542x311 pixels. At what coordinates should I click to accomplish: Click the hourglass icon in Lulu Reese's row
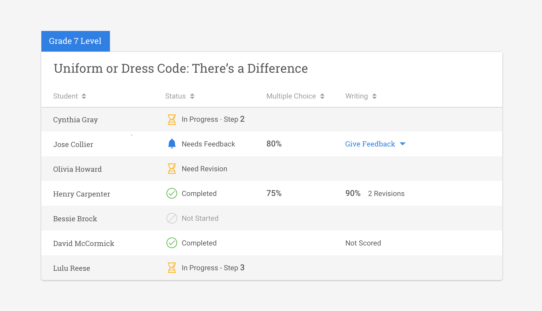click(x=172, y=268)
